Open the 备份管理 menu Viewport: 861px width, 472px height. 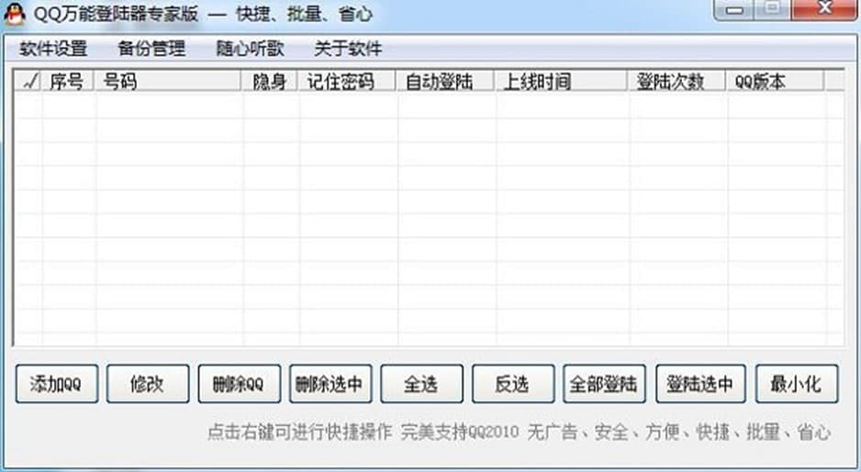152,49
